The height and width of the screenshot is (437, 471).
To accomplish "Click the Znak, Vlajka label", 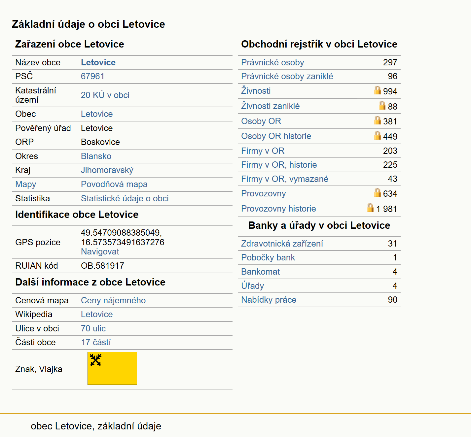I will click(39, 369).
